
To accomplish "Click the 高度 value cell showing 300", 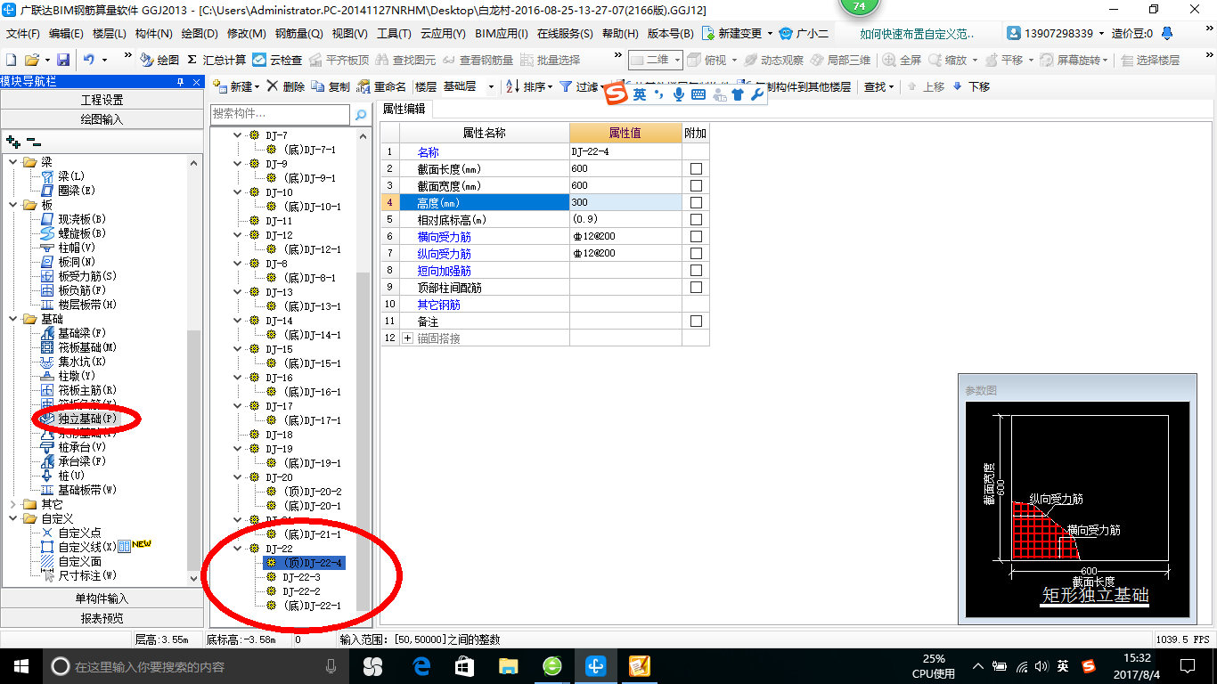I will pos(625,203).
